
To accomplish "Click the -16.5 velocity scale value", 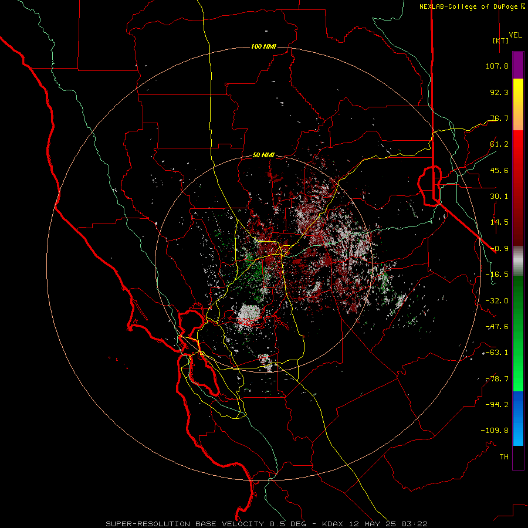I will (497, 275).
